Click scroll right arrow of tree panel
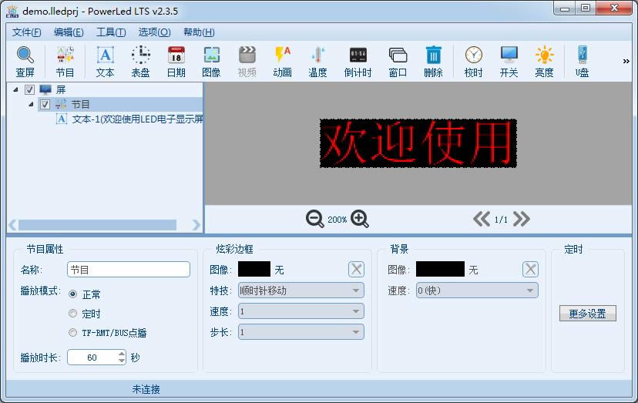The image size is (638, 403). click(x=196, y=225)
